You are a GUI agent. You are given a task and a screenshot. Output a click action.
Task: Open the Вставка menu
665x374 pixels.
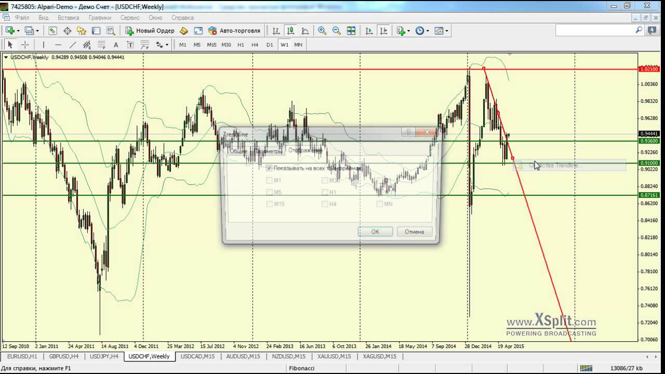click(x=69, y=18)
